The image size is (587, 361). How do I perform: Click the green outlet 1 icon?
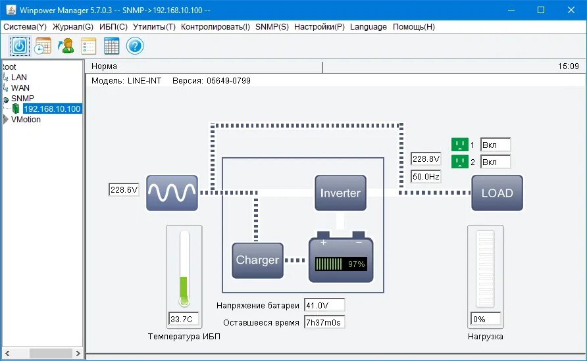460,145
